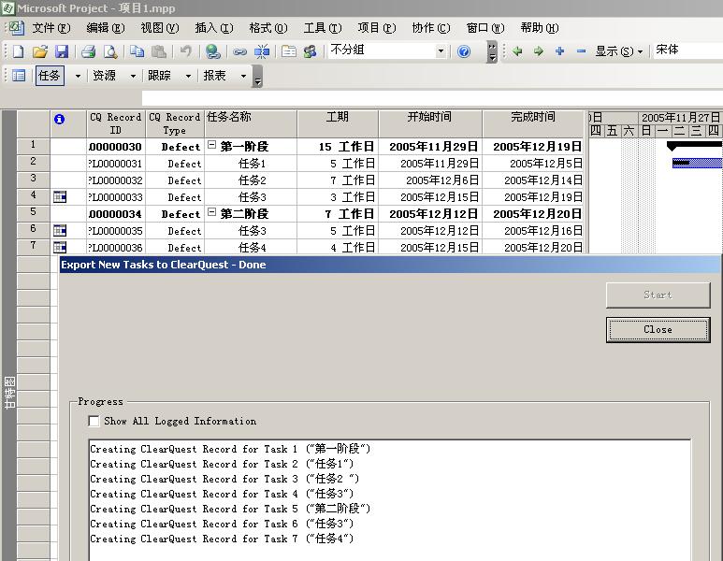Image resolution: width=723 pixels, height=561 pixels.
Task: Collapse the 第二阶段 summary task
Action: pyautogui.click(x=211, y=212)
